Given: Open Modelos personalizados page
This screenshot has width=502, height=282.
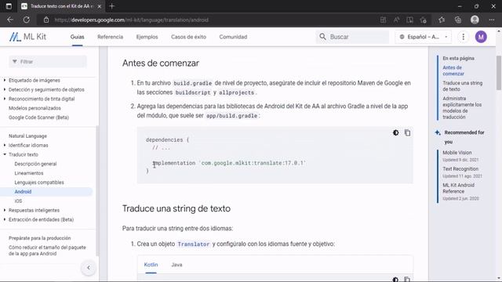Looking at the screenshot, I should (x=35, y=108).
